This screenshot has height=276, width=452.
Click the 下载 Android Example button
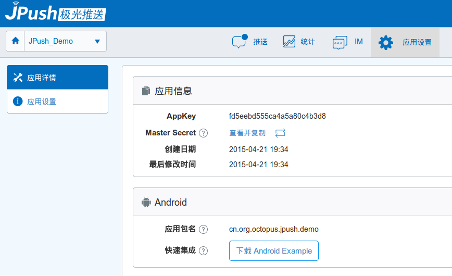(x=274, y=250)
